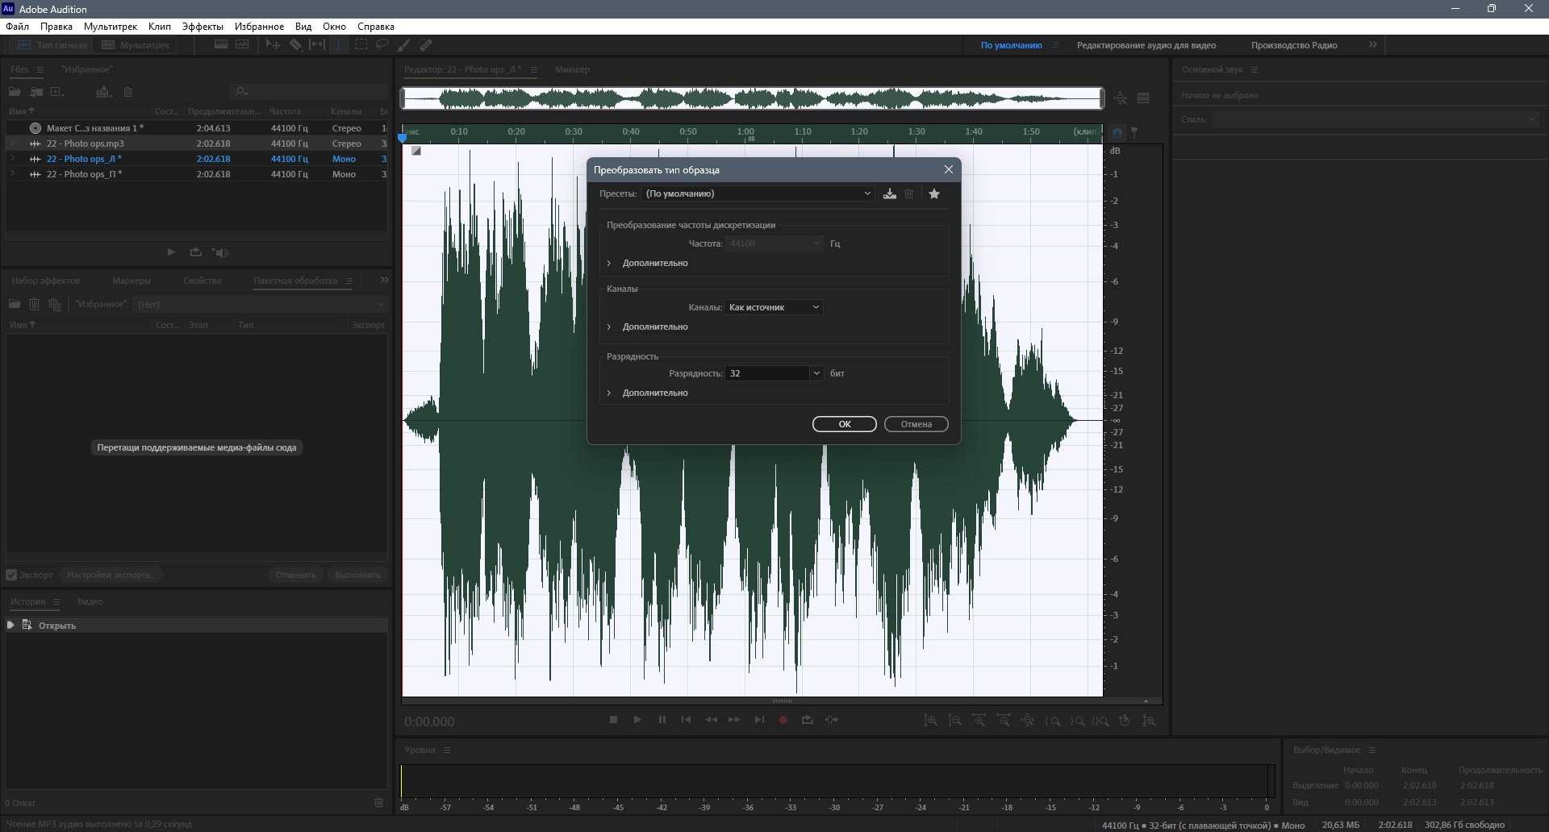Toggle Loop Playback in Files panel
Screen dimensions: 1549x832
(x=195, y=252)
